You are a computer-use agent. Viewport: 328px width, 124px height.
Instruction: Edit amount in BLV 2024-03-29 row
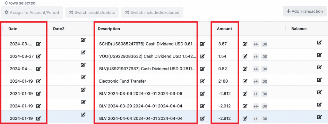click(x=245, y=106)
